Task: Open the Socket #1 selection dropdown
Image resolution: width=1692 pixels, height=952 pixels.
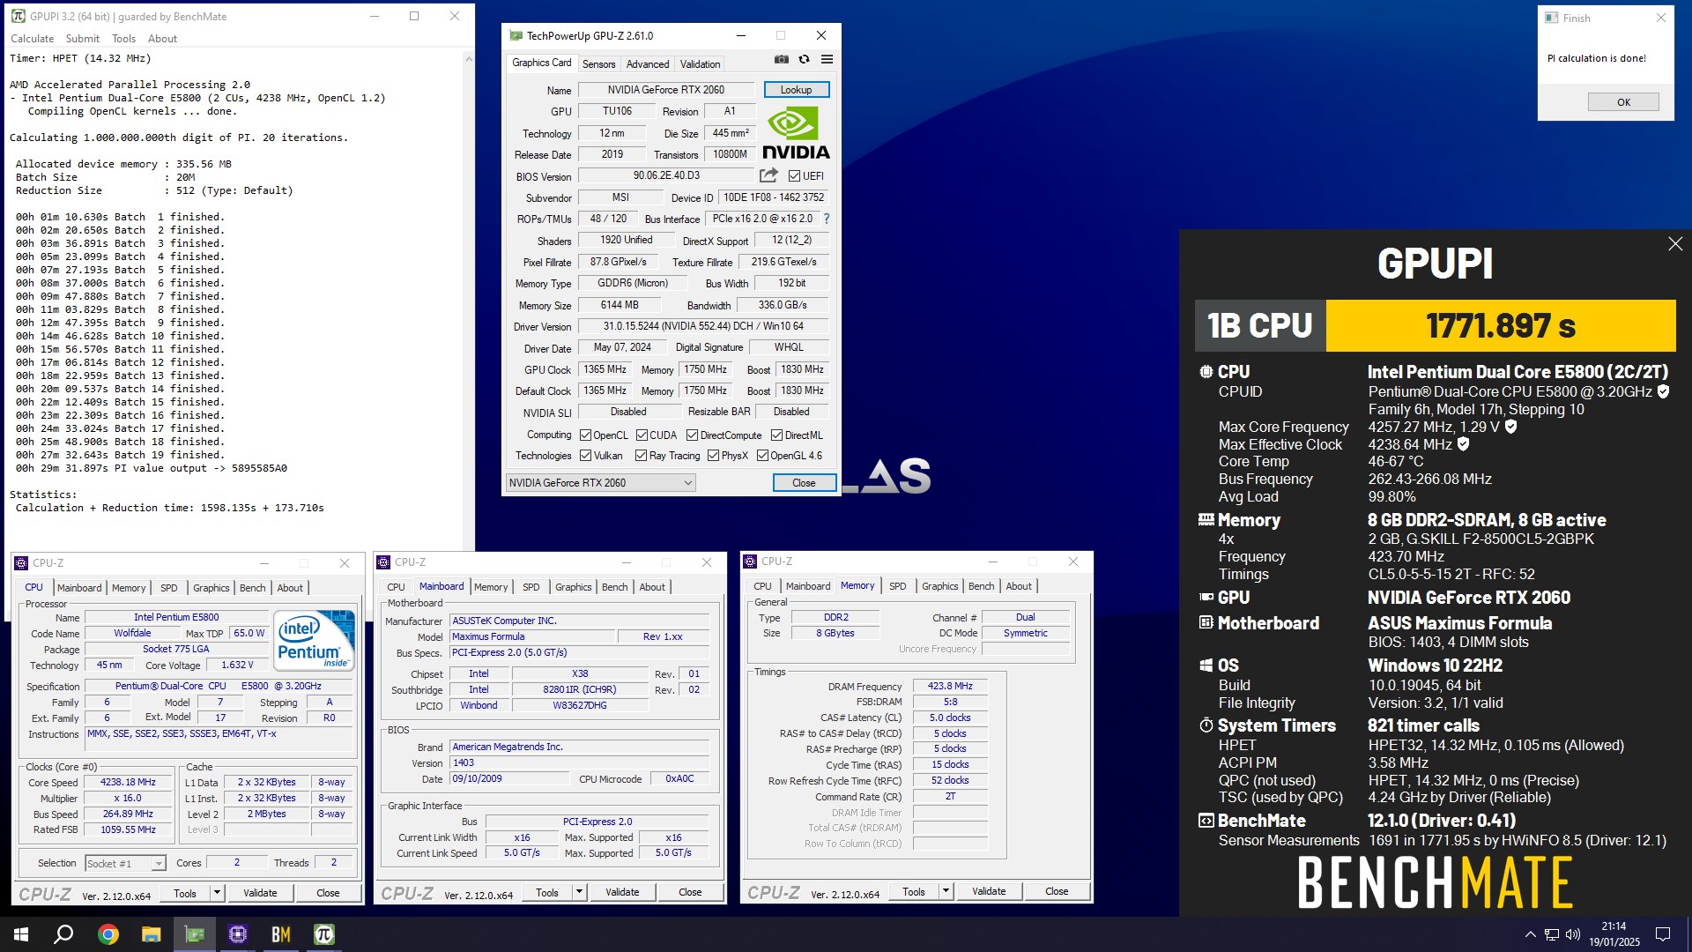Action: click(125, 863)
